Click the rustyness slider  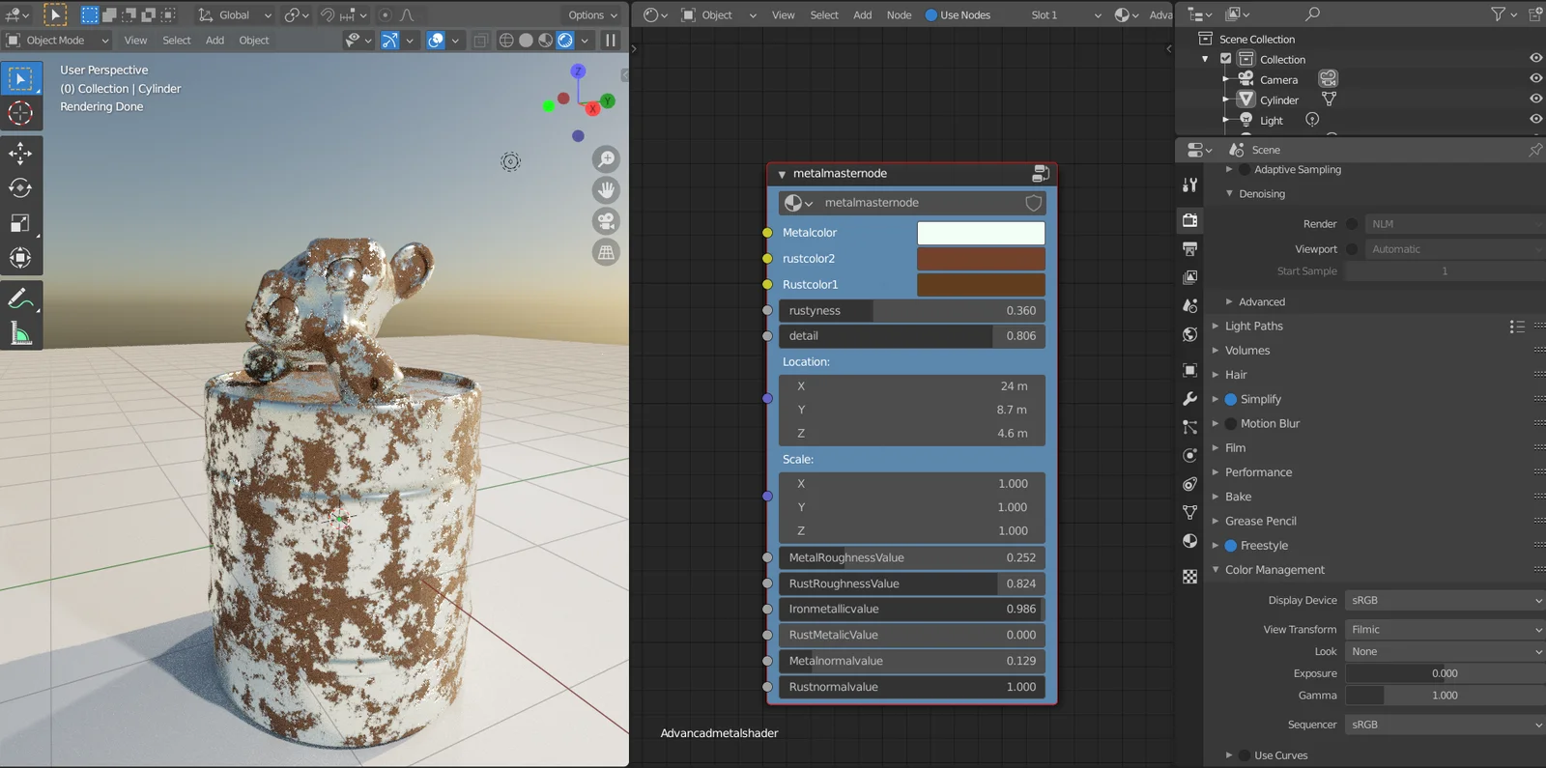(912, 310)
